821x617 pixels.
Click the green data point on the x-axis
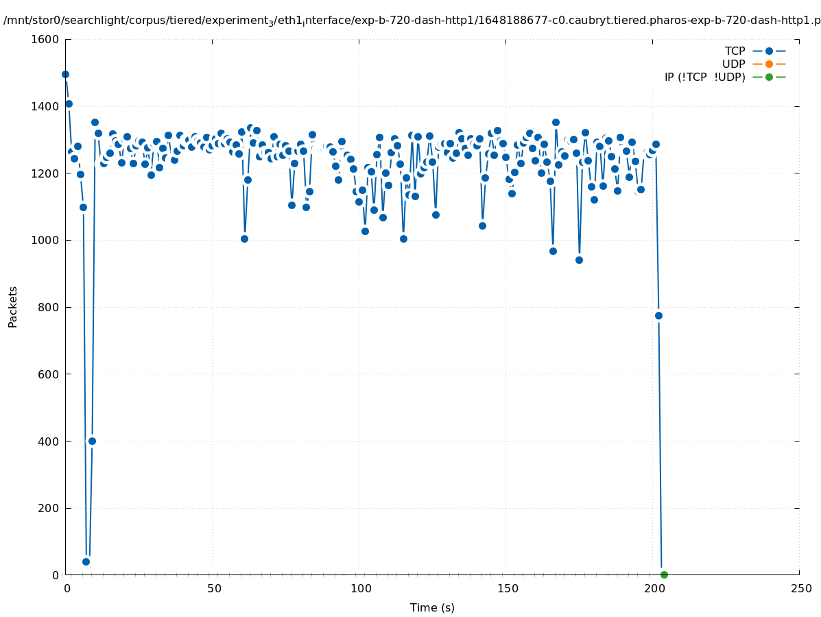(x=664, y=574)
